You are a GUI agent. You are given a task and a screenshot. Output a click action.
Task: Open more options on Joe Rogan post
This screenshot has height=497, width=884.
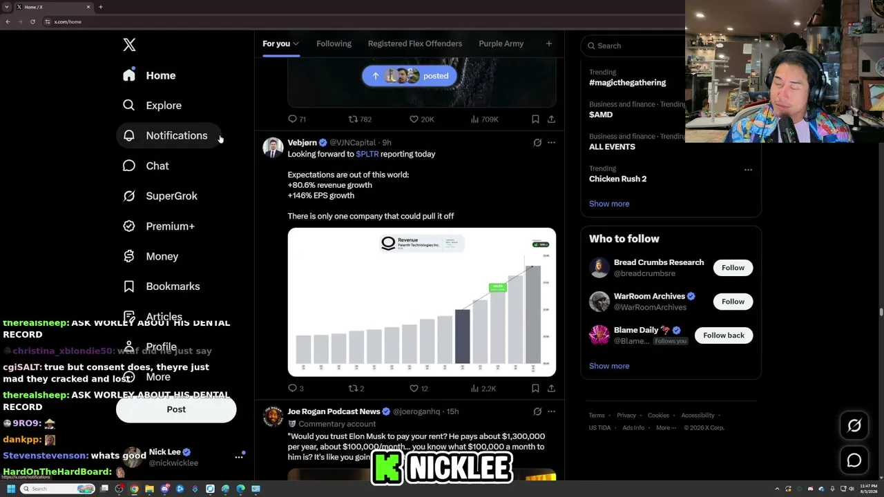pos(551,411)
